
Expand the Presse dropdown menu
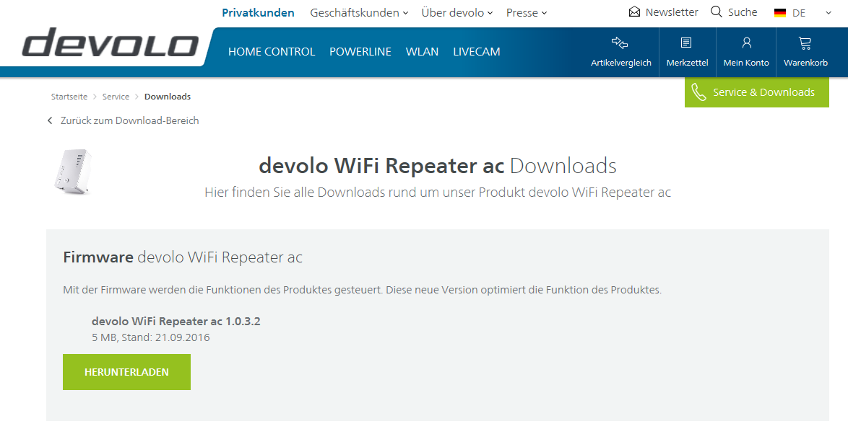click(x=544, y=13)
